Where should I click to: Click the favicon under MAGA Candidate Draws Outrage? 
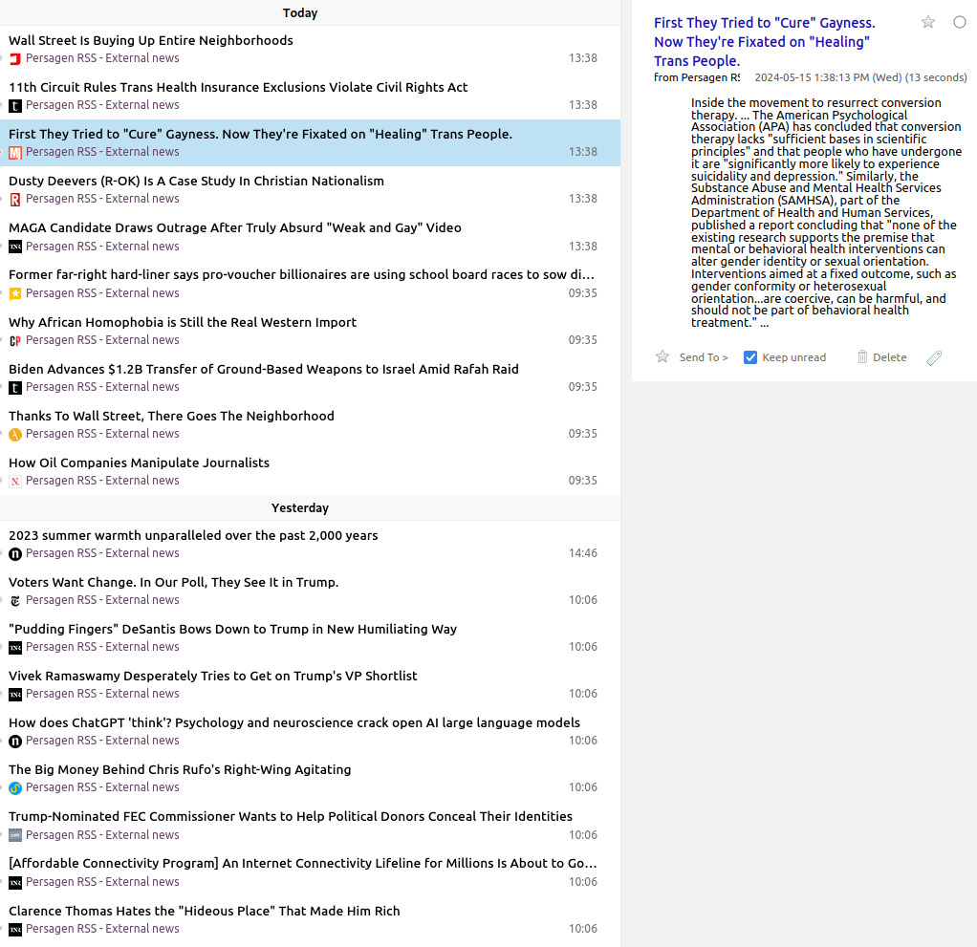click(15, 247)
